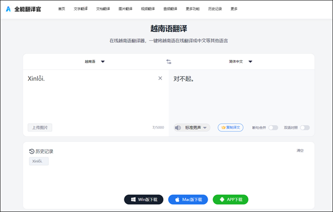Image resolution: width=333 pixels, height=212 pixels.
Task: Click the 全能翻译官 logo icon
Action: pyautogui.click(x=8, y=9)
